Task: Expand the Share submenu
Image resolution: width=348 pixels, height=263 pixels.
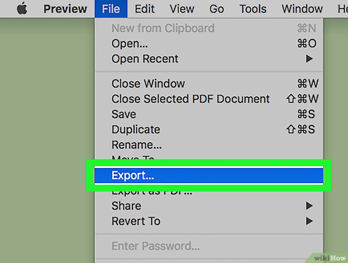Action: pos(126,206)
